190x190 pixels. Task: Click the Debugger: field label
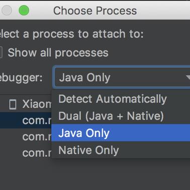click(21, 78)
